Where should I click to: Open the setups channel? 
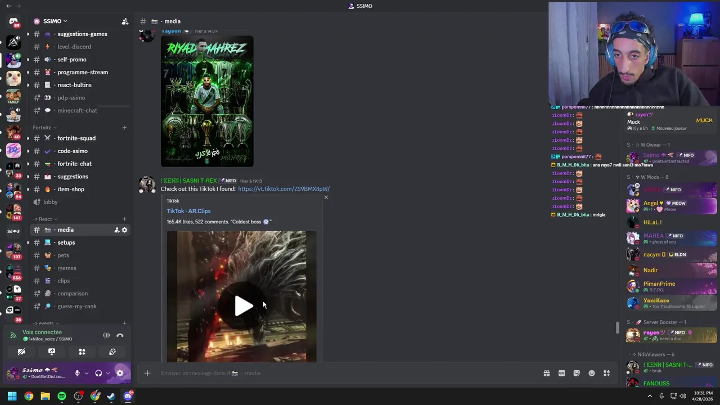pyautogui.click(x=80, y=242)
